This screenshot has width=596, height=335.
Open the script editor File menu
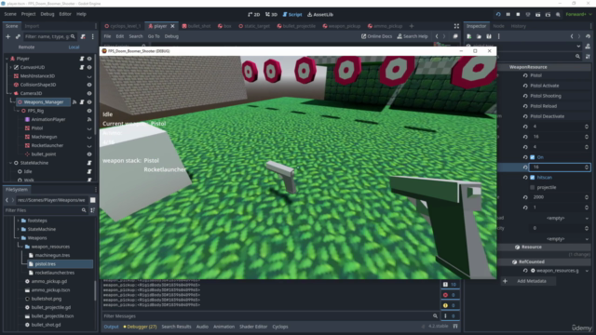(x=108, y=36)
